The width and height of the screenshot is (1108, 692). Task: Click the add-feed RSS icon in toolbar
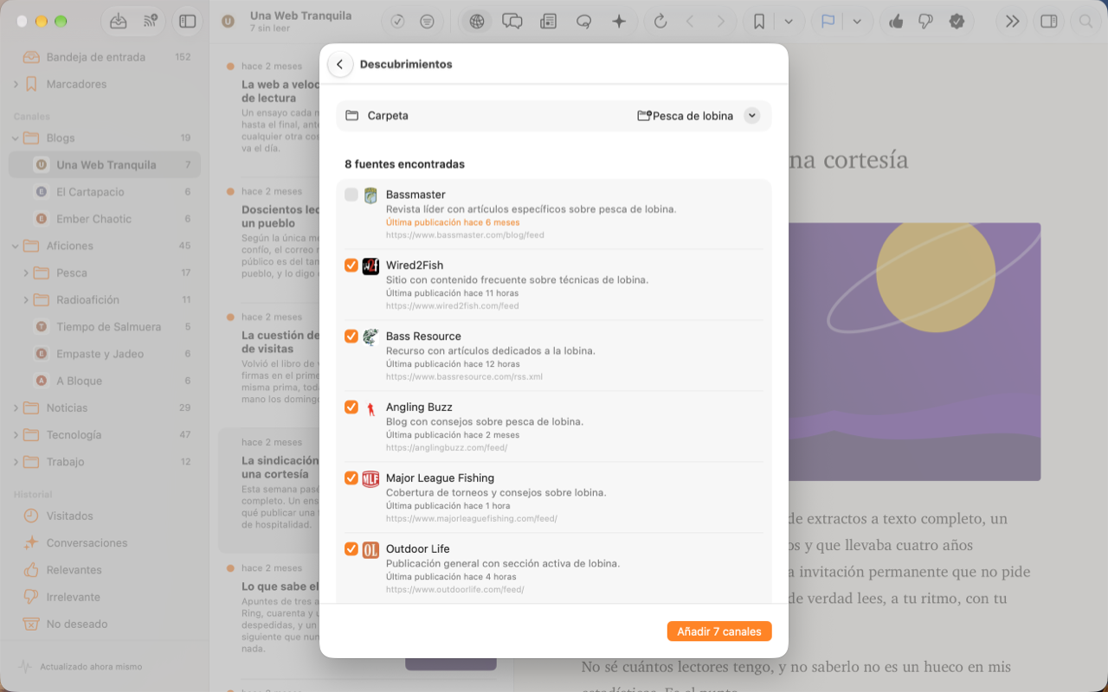[x=151, y=22]
